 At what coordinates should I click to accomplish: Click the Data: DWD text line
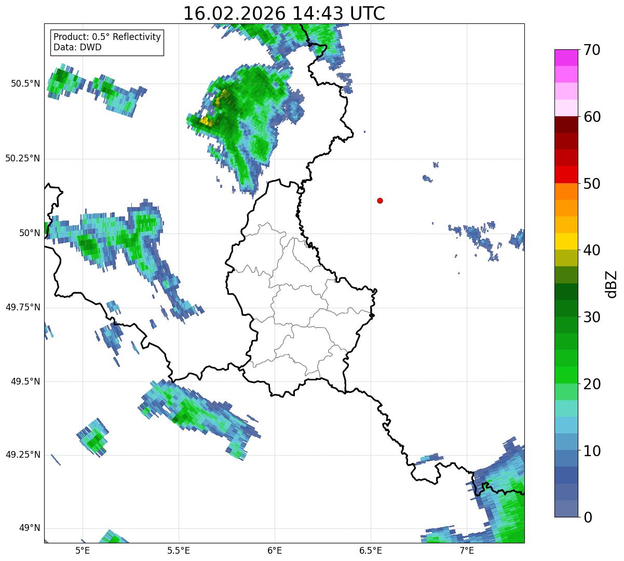tap(77, 47)
